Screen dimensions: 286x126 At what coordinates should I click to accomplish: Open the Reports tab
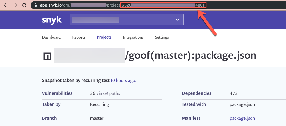(79, 37)
